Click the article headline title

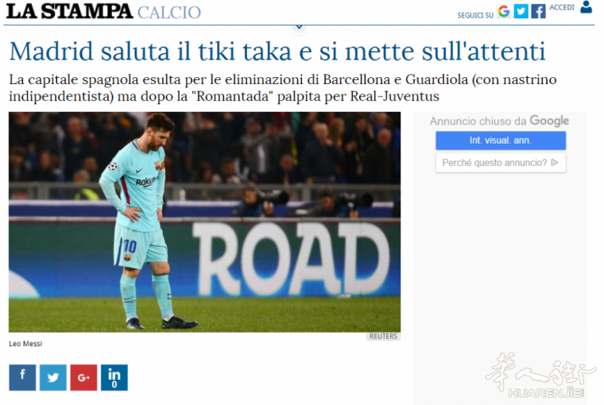click(277, 51)
